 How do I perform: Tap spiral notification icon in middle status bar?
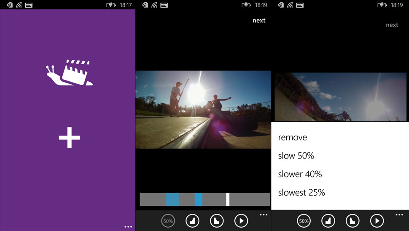click(145, 5)
